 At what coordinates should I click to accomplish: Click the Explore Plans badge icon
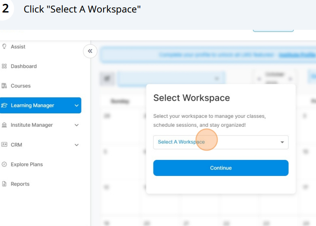coord(4,164)
